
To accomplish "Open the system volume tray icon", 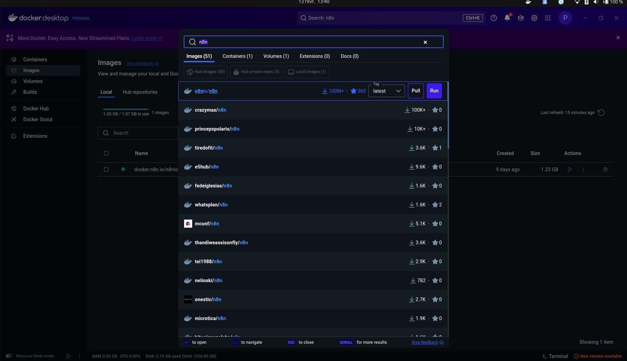I will click(x=596, y=2).
